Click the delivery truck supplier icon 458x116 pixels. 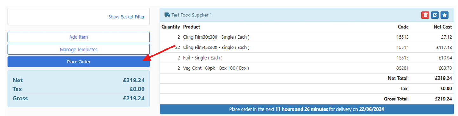tap(167, 15)
